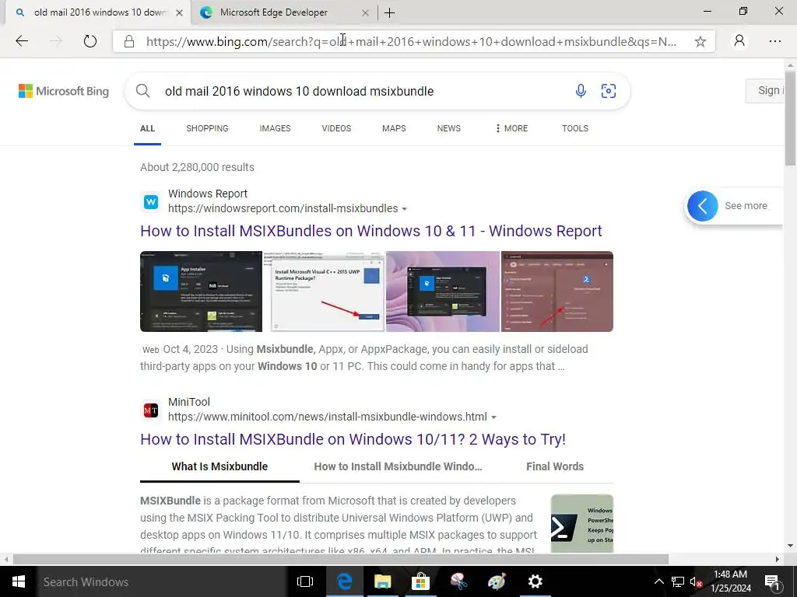Switch to VIDEOS results
Image resolution: width=797 pixels, height=597 pixels.
click(336, 128)
